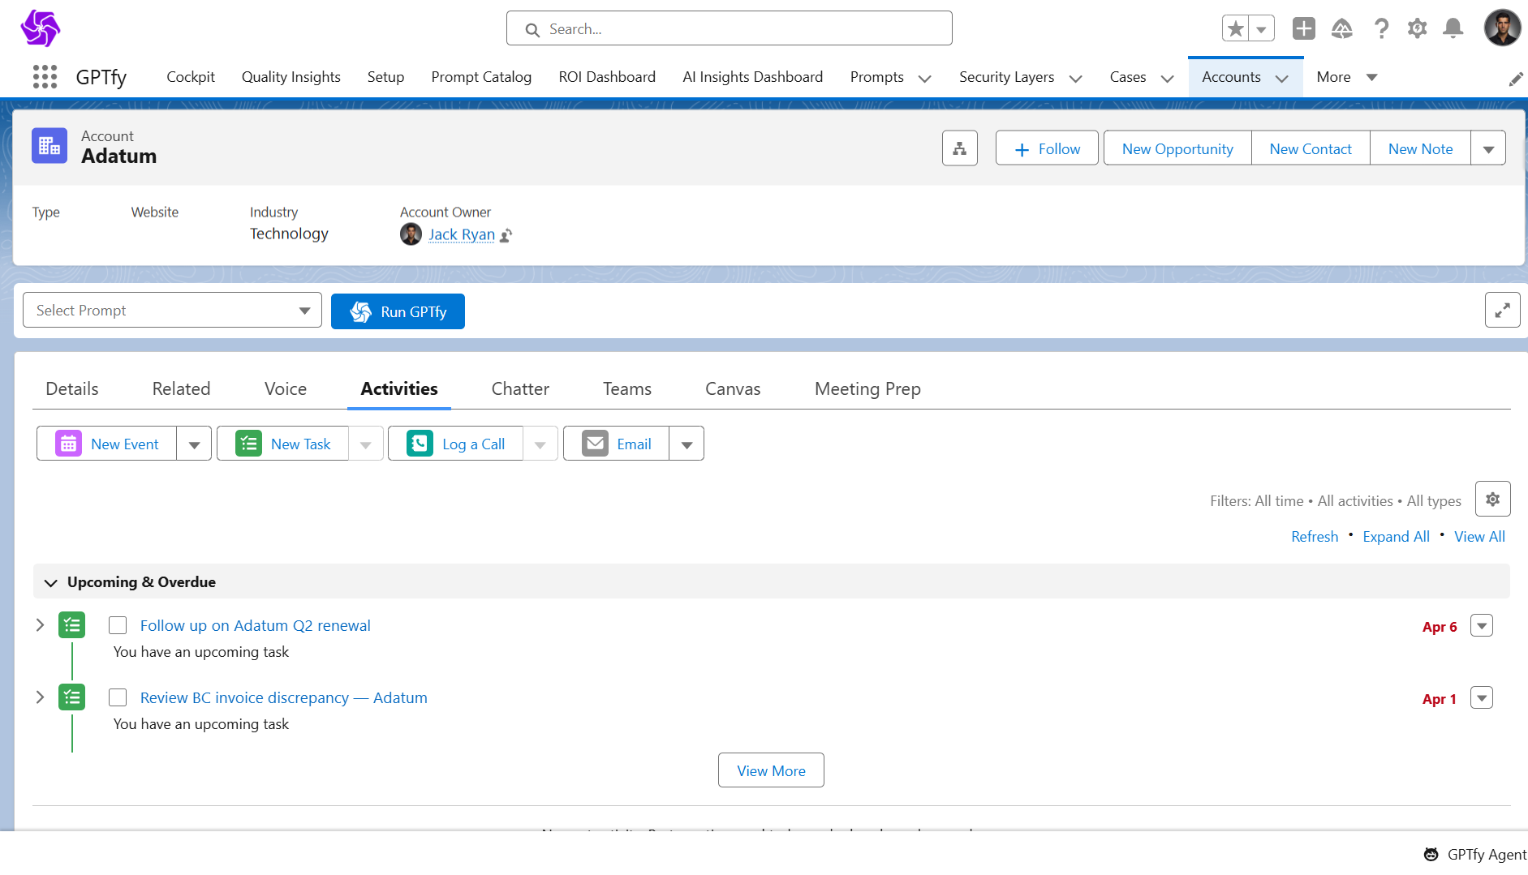The width and height of the screenshot is (1528, 875).
Task: Open Quality Insights in the navigation bar
Action: [x=291, y=77]
